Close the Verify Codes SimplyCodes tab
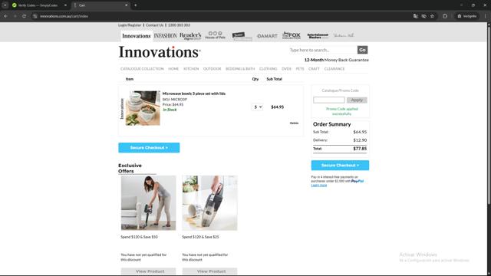This screenshot has height=276, width=491. (x=65, y=5)
